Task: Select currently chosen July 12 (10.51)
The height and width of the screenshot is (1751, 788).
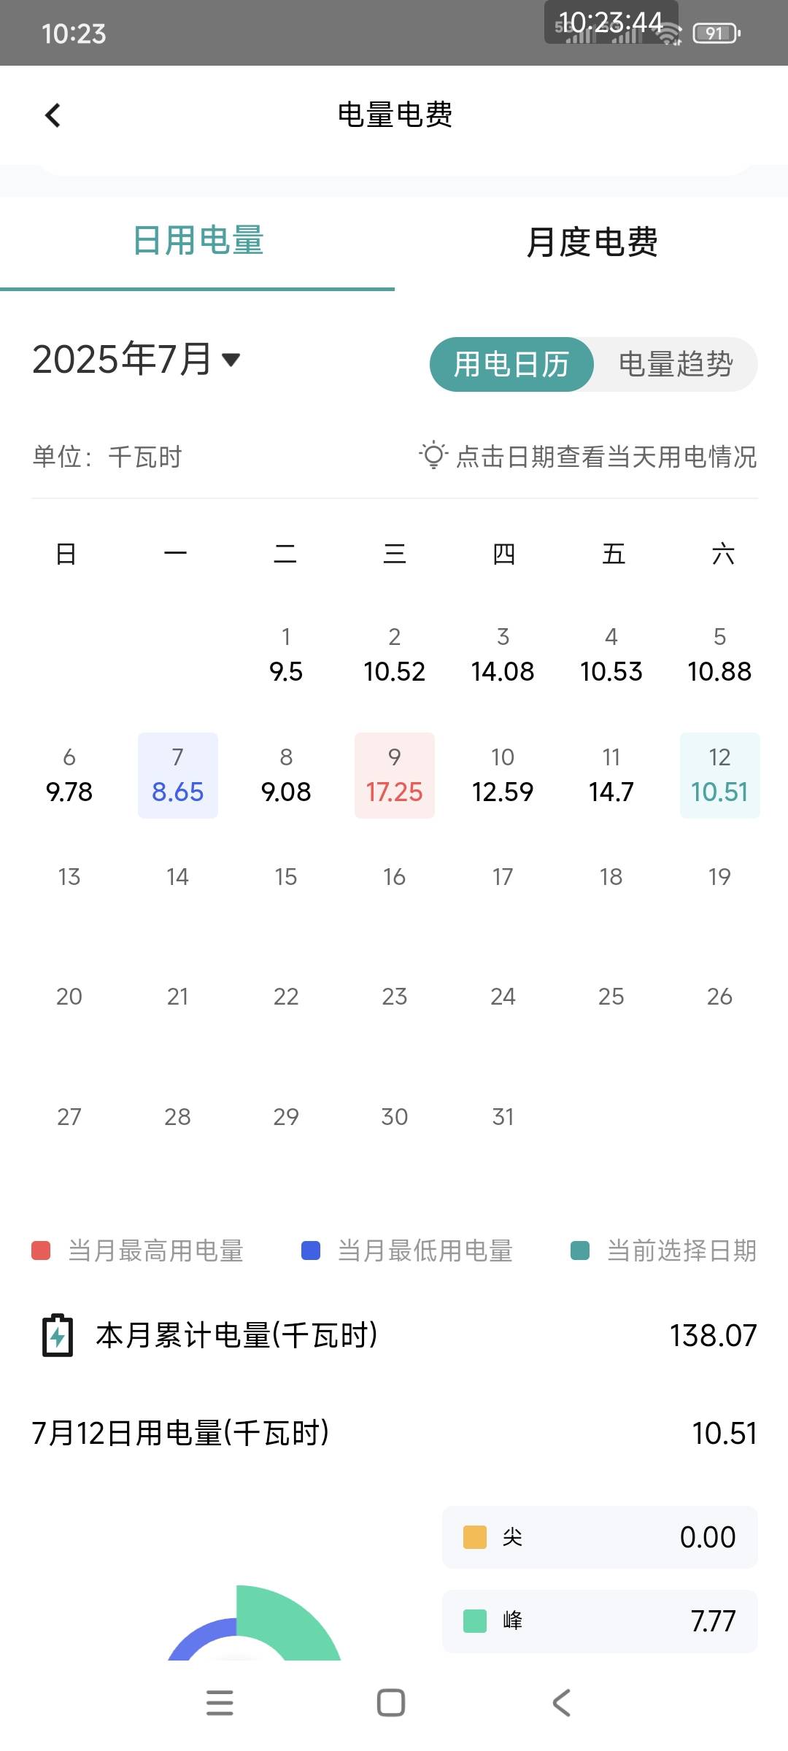Action: (x=720, y=776)
